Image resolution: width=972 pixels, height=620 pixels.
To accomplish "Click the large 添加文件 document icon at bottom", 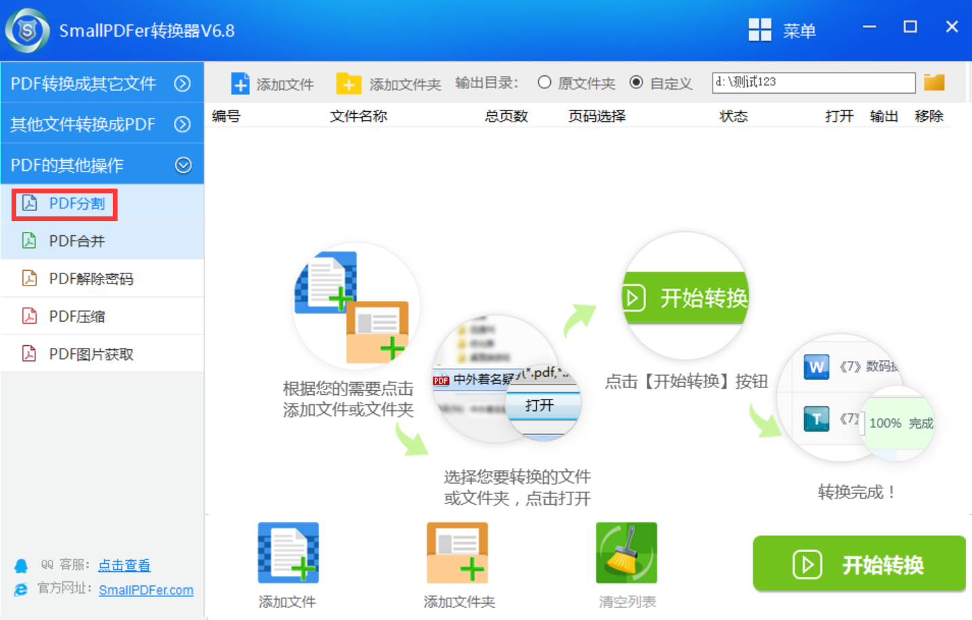I will coord(288,553).
